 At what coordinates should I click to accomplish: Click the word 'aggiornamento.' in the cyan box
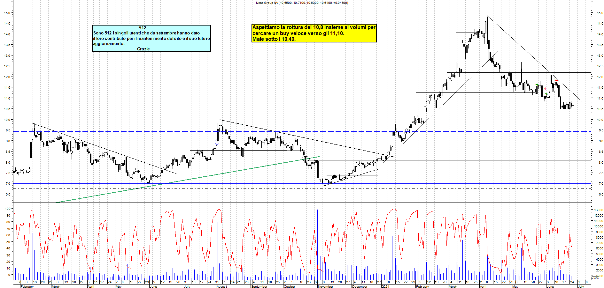point(109,43)
